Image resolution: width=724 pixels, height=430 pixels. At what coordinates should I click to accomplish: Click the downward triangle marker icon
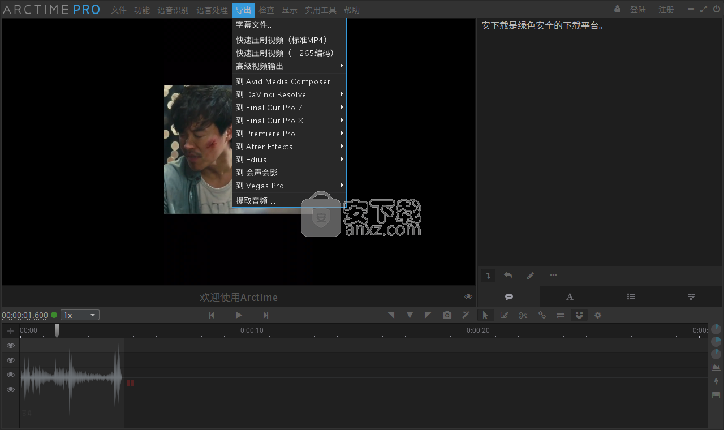click(x=410, y=315)
